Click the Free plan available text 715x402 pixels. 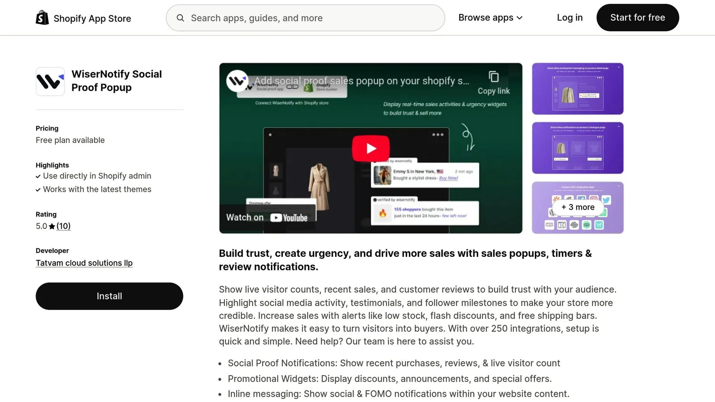tap(70, 140)
